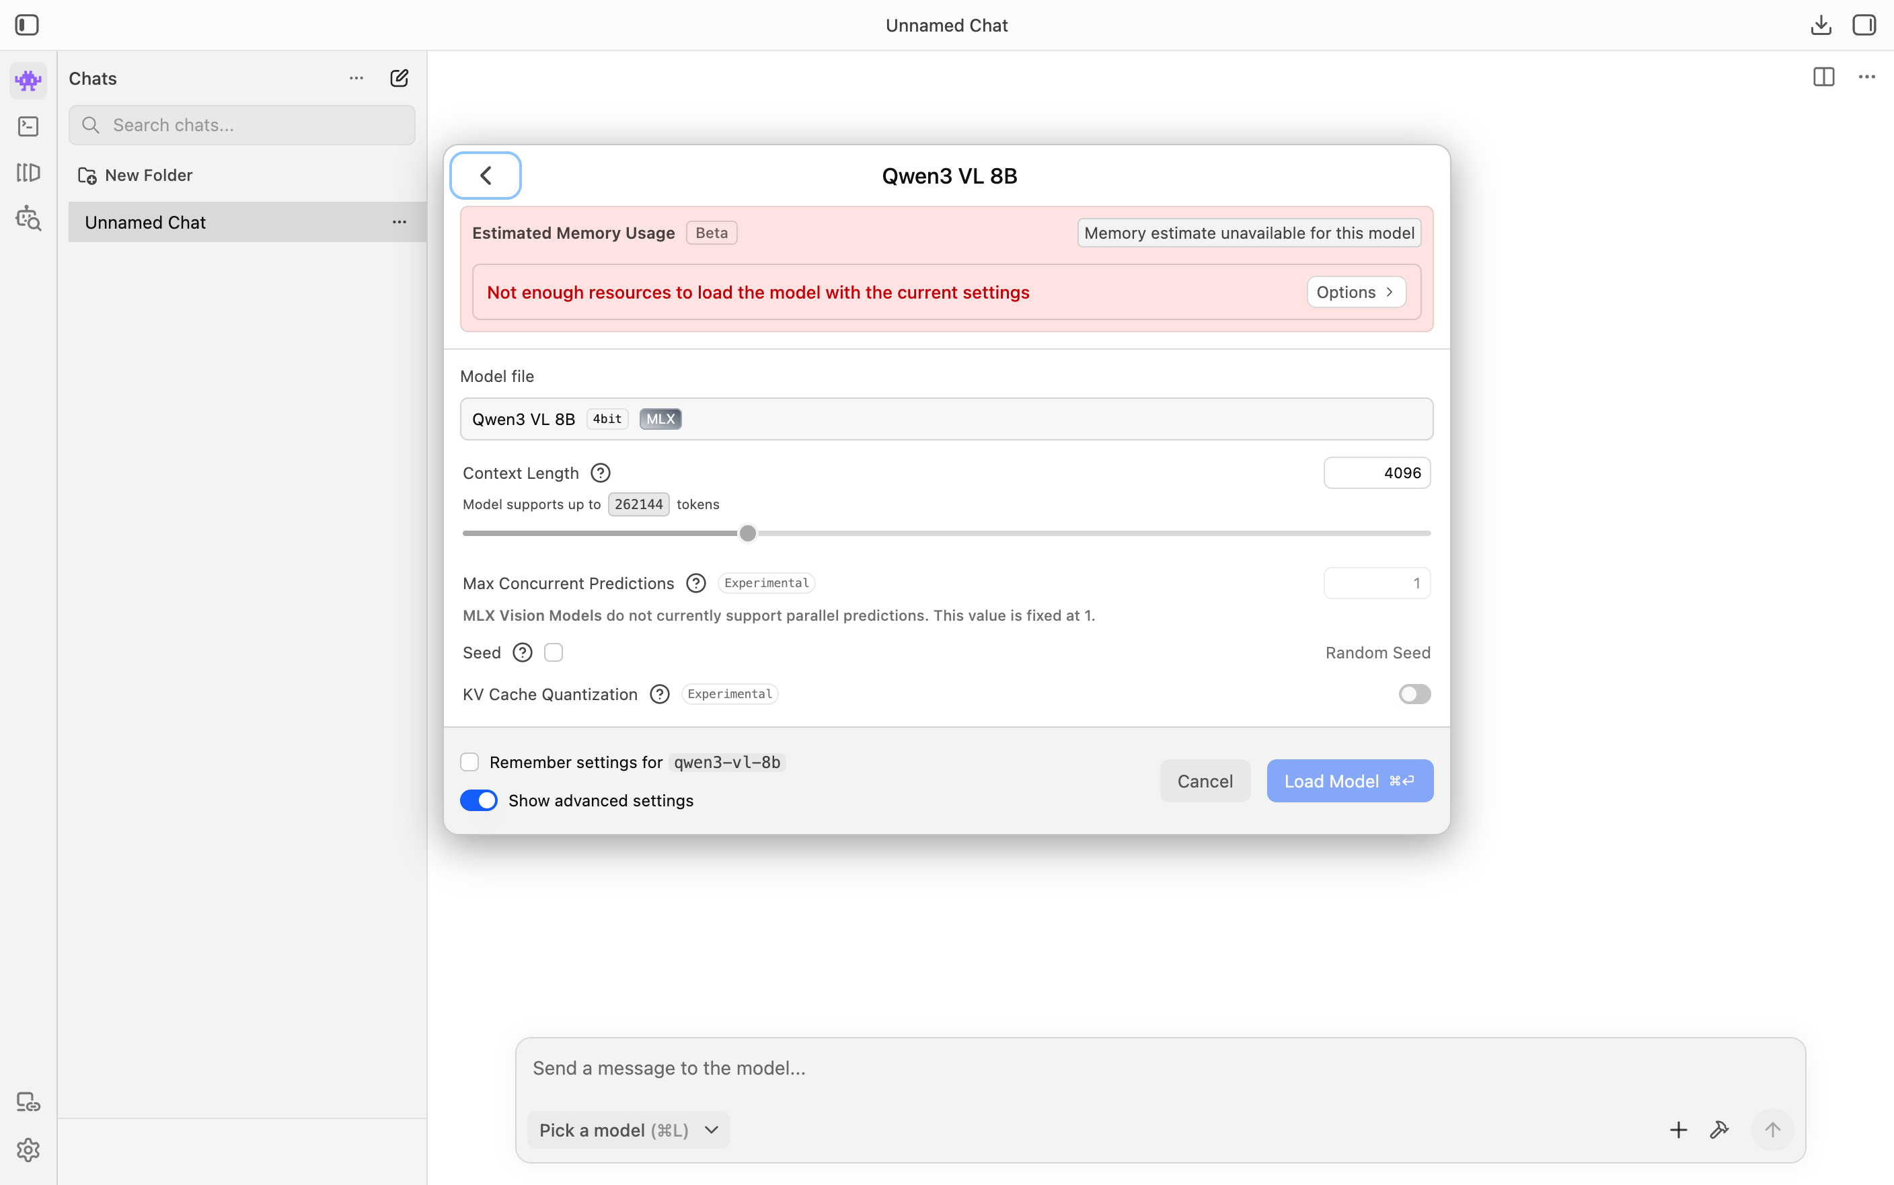Click the Context Length slider handle
Viewport: 1894px width, 1185px height.
tap(747, 534)
